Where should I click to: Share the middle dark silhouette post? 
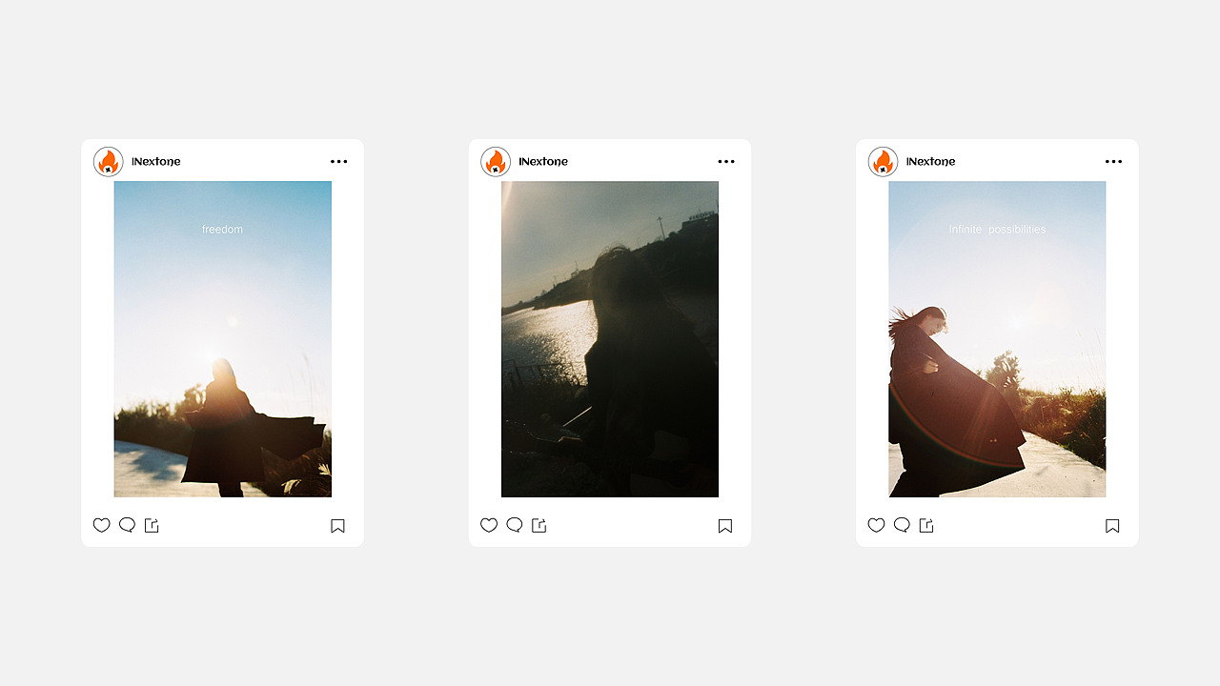coord(539,525)
